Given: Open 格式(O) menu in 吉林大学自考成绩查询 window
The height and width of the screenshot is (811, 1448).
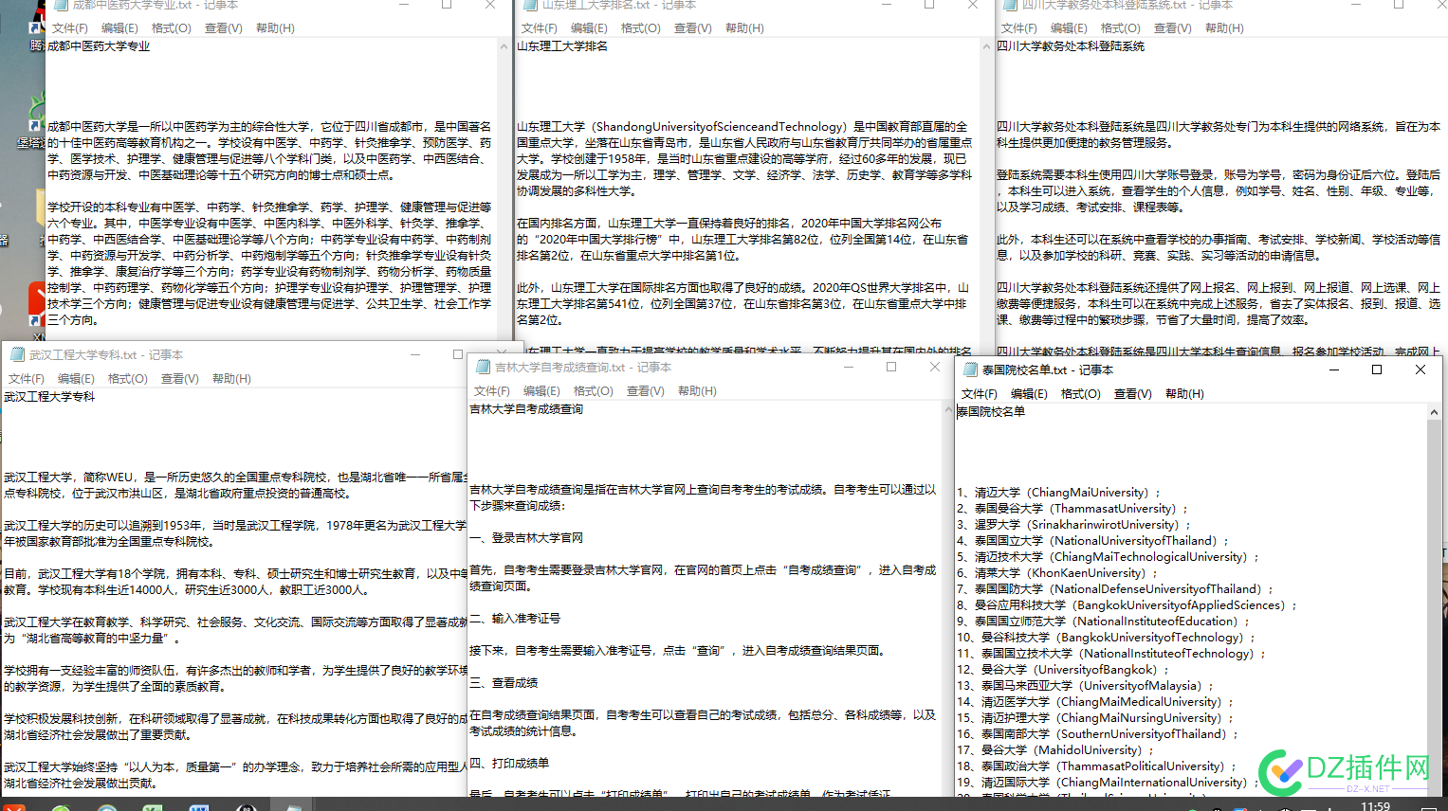Looking at the screenshot, I should [x=594, y=391].
